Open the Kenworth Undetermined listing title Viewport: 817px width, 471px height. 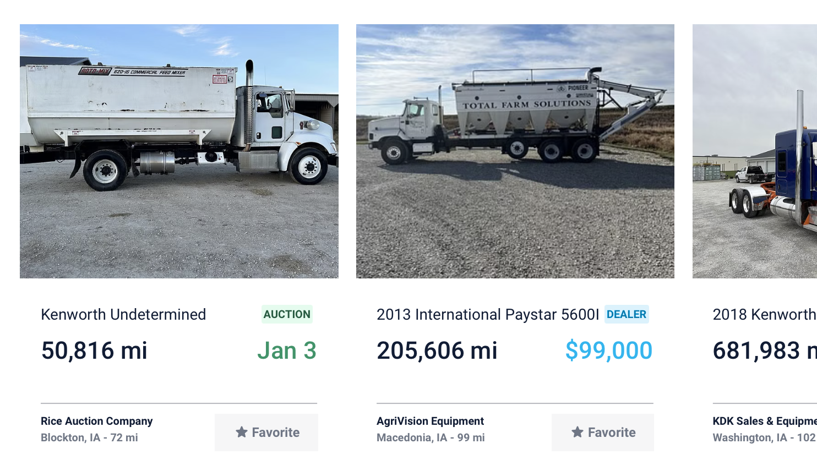coord(123,314)
